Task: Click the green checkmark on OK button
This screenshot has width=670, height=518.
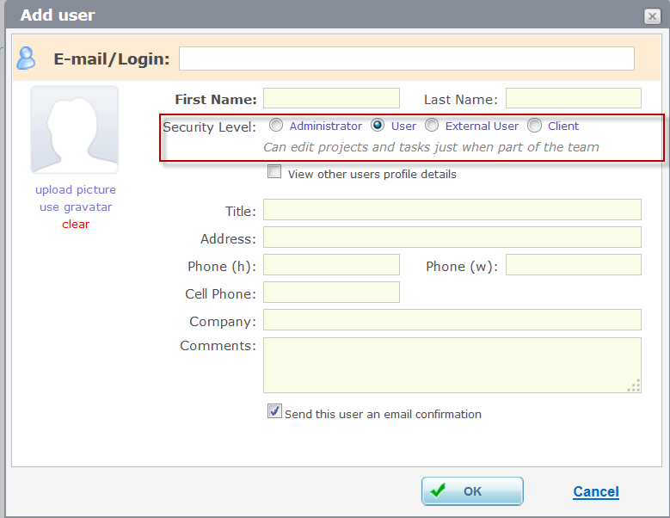Action: 438,490
